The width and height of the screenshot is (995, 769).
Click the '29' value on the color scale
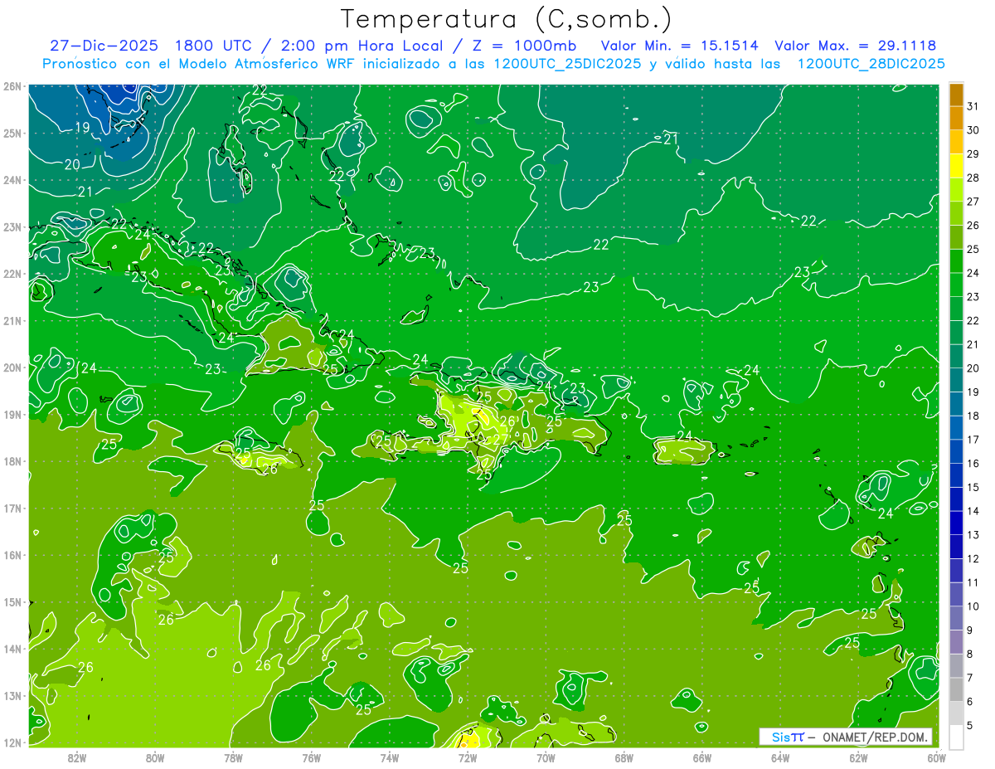point(973,154)
